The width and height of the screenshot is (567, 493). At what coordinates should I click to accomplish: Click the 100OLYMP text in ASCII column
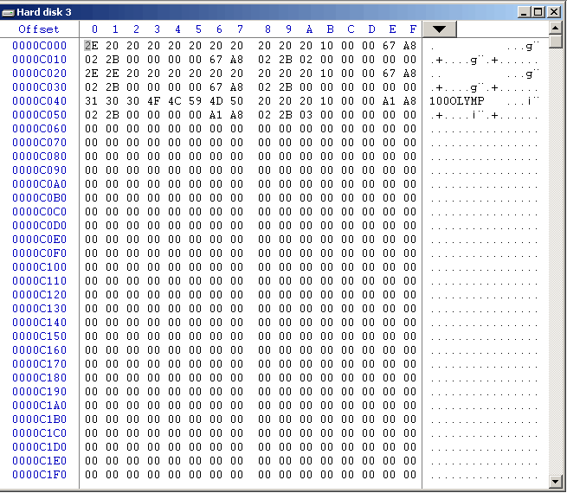tap(457, 101)
